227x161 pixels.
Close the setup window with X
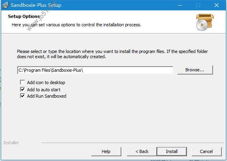click(x=217, y=5)
